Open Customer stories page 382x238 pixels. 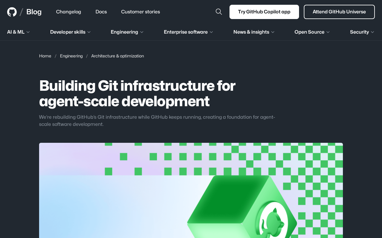click(x=141, y=12)
